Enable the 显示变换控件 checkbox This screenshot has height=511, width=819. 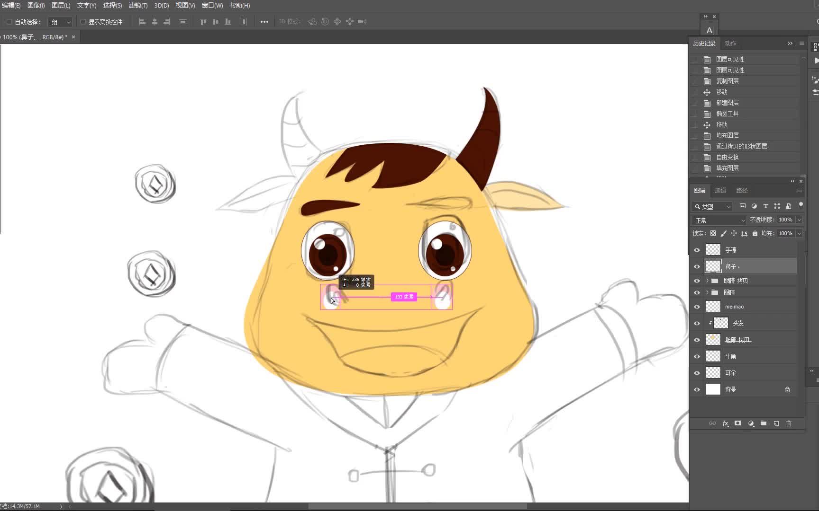83,22
